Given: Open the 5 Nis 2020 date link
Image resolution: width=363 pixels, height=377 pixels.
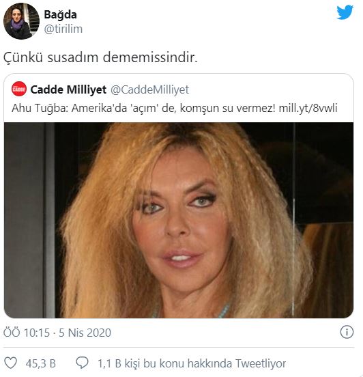Looking at the screenshot, I should point(85,333).
